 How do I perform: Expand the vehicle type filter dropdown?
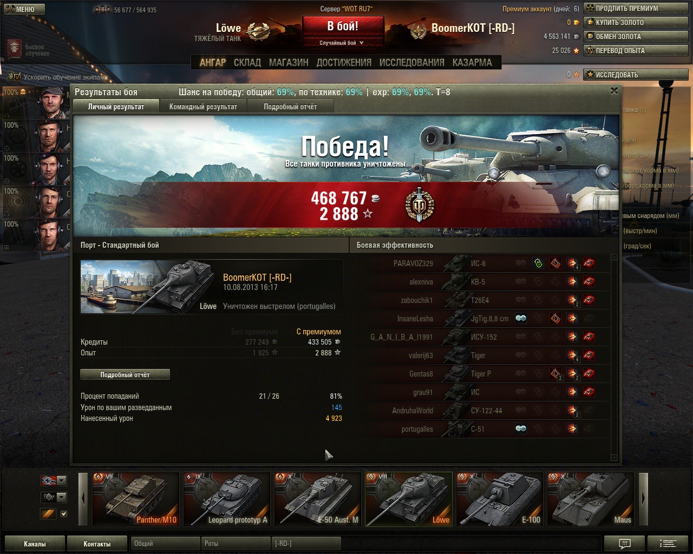(54, 497)
